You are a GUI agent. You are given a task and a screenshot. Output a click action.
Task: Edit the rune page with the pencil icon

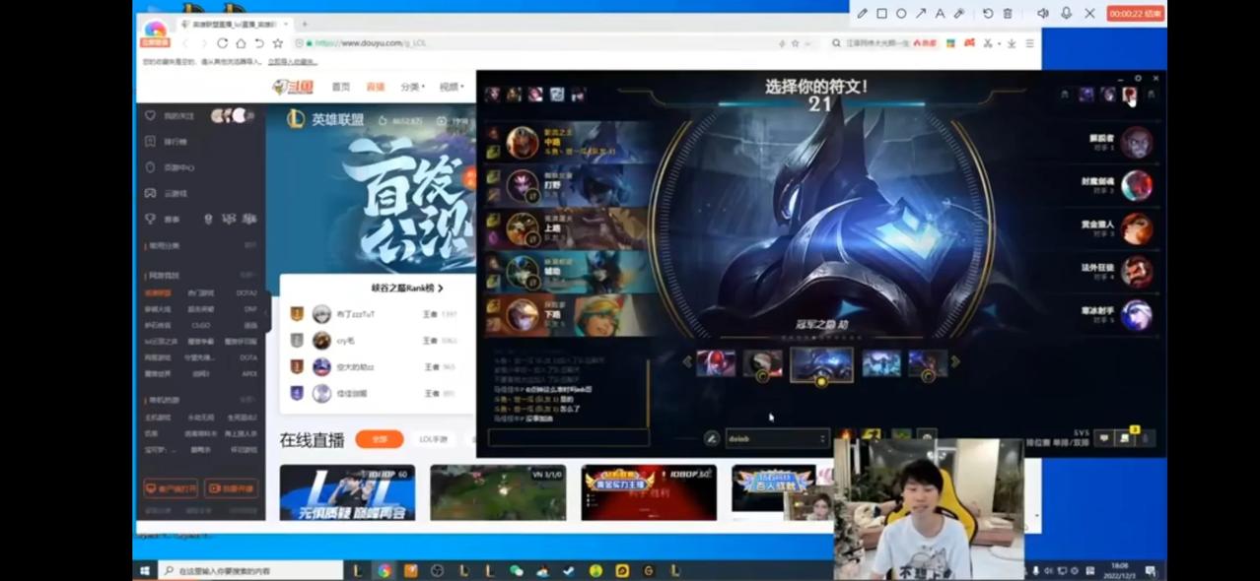711,438
